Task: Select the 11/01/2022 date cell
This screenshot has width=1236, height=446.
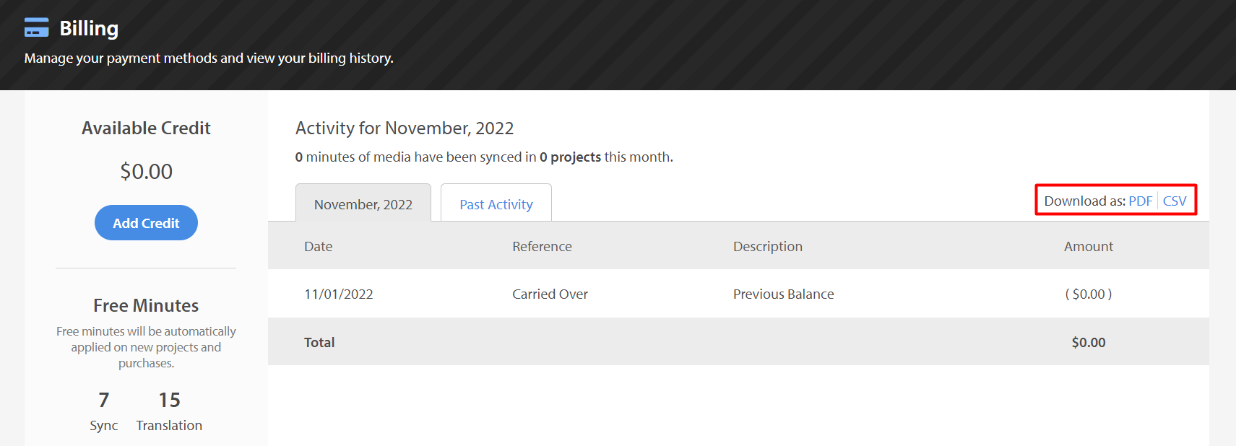Action: (x=339, y=294)
